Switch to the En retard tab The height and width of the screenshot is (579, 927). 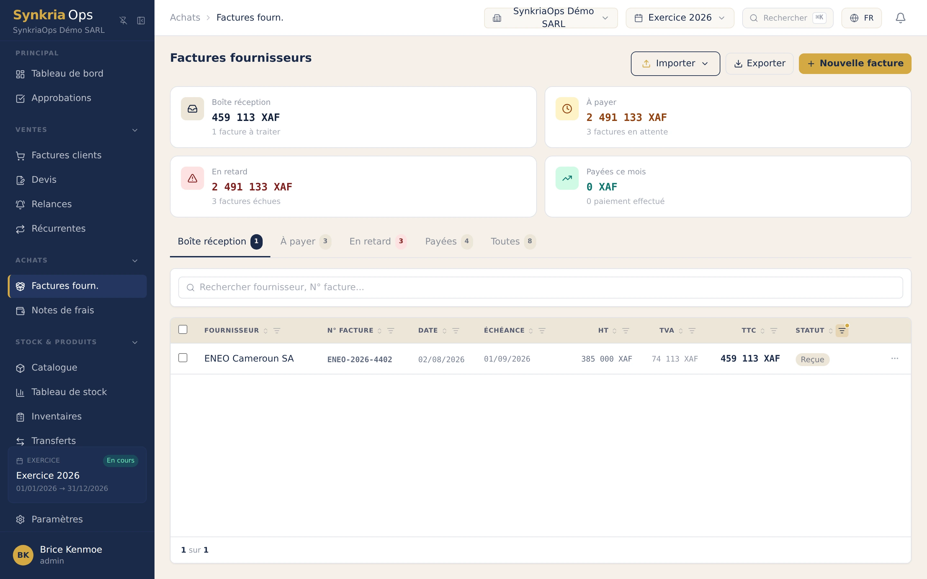click(378, 242)
